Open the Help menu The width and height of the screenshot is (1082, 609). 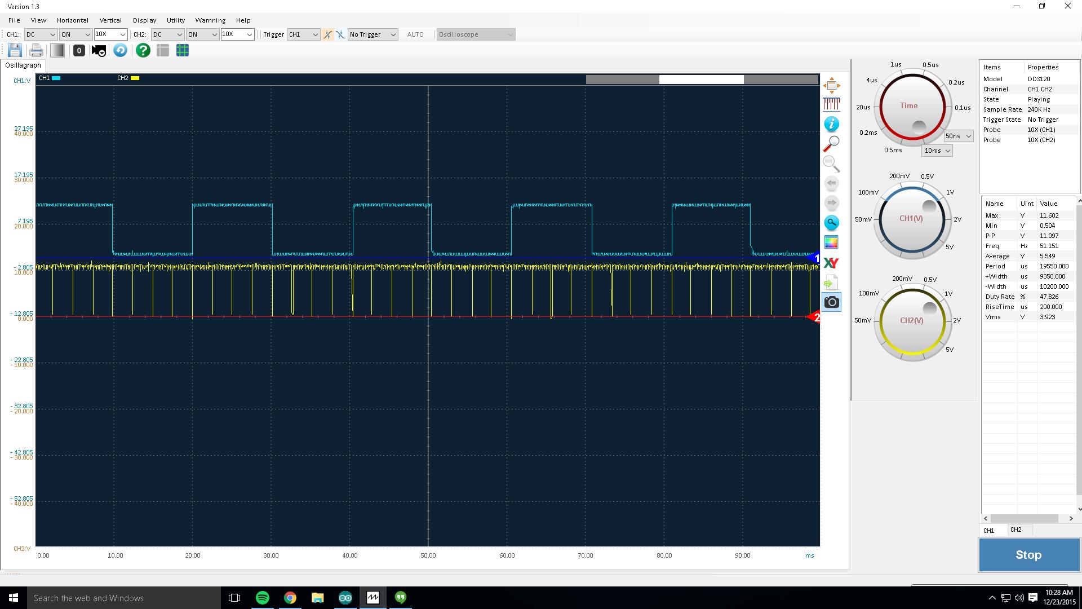[x=243, y=20]
